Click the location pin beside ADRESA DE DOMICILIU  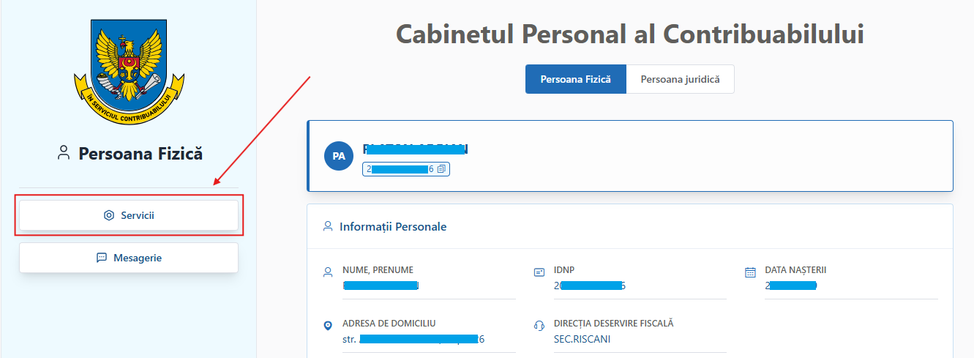(328, 325)
